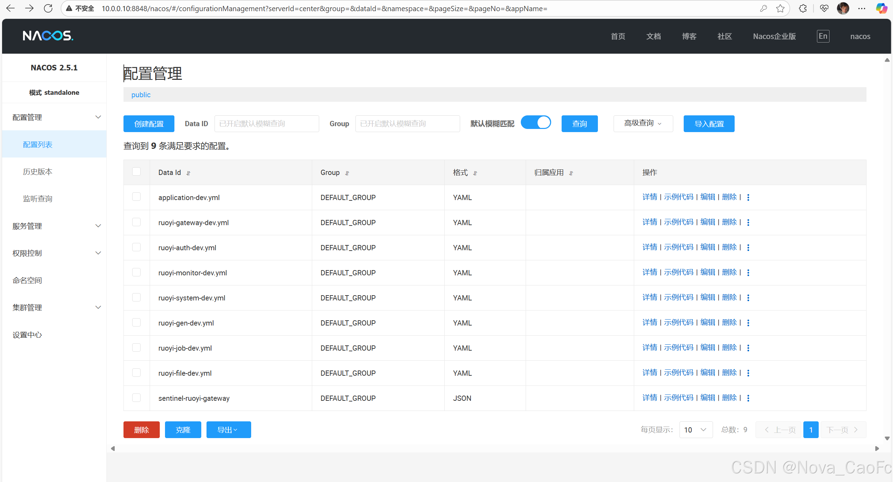Select the application-dev.yml row checkbox
The width and height of the screenshot is (893, 482).
[136, 197]
